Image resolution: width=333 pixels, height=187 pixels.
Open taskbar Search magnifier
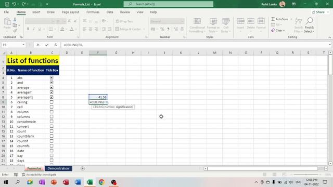pyautogui.click(x=18, y=182)
